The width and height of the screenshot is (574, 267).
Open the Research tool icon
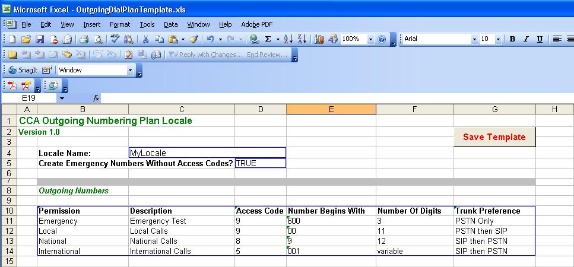point(128,39)
